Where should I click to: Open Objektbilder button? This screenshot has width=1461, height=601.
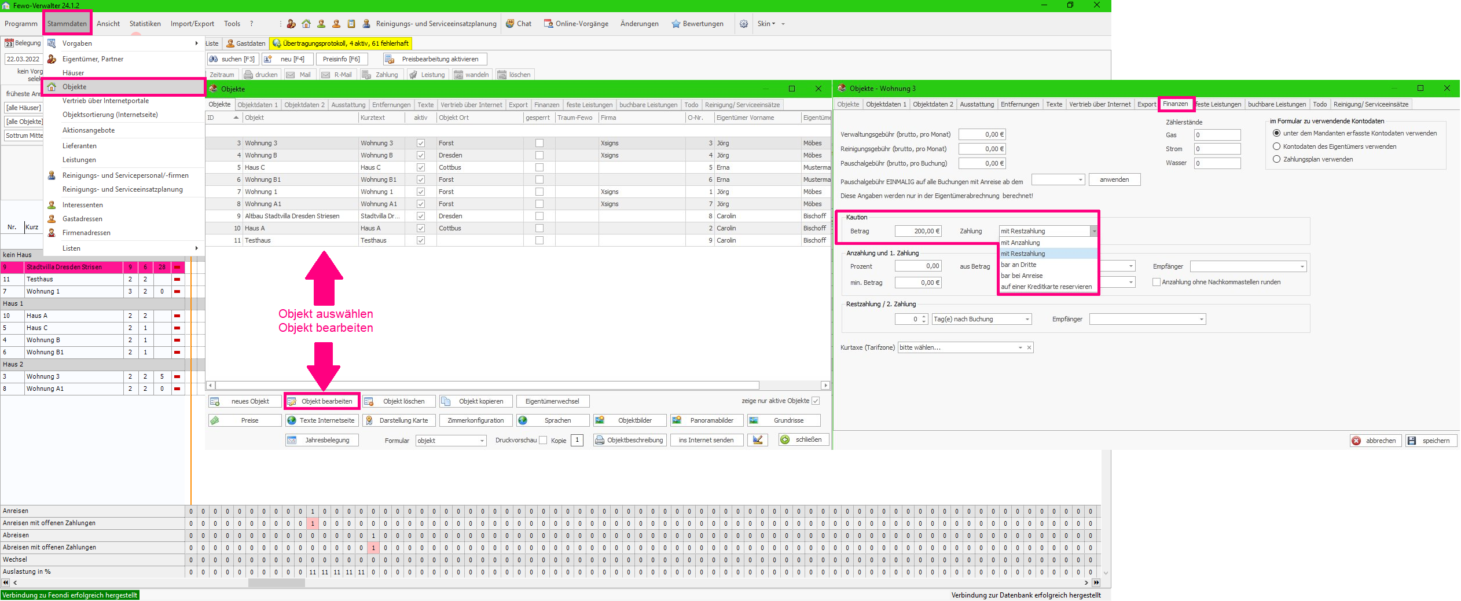point(630,420)
